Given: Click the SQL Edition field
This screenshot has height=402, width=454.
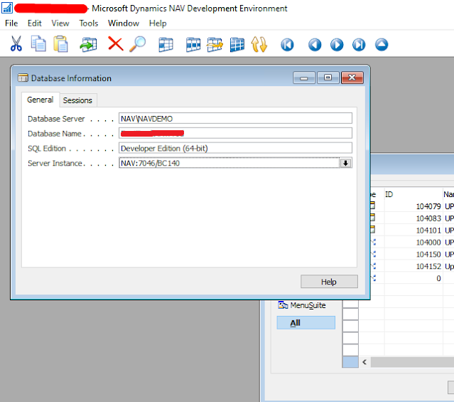Looking at the screenshot, I should 235,148.
